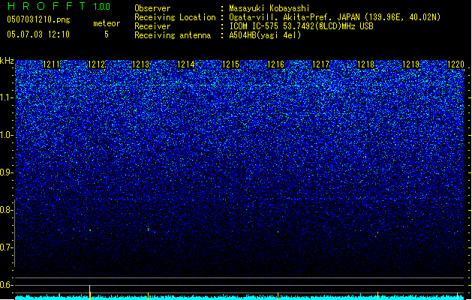Click the 1215 time marker

pos(231,64)
